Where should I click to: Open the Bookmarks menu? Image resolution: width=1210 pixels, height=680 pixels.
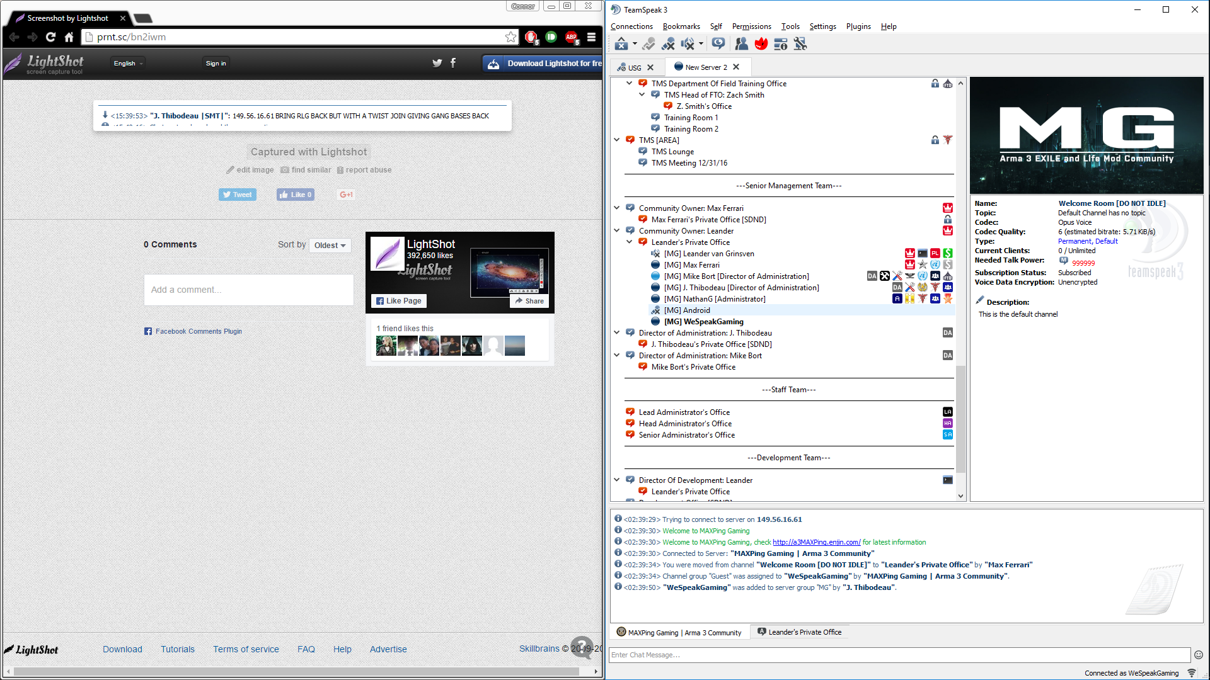point(681,26)
